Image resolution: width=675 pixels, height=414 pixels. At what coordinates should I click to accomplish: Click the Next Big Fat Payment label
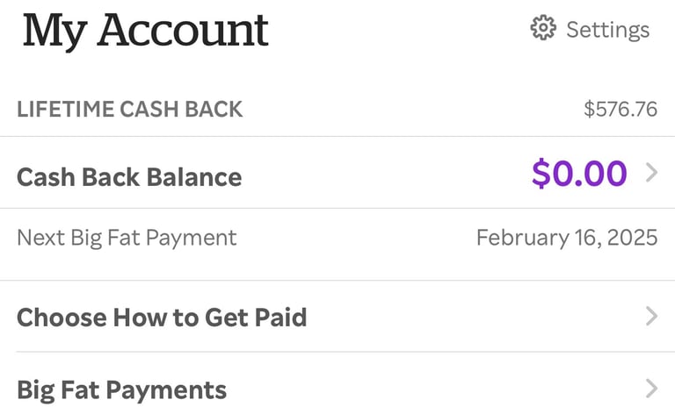[127, 238]
